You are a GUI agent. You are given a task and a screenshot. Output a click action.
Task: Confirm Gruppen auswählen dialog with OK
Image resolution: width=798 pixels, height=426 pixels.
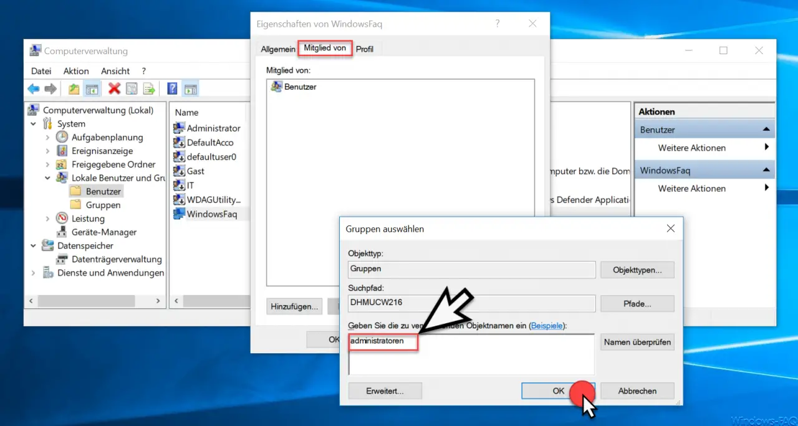[558, 391]
